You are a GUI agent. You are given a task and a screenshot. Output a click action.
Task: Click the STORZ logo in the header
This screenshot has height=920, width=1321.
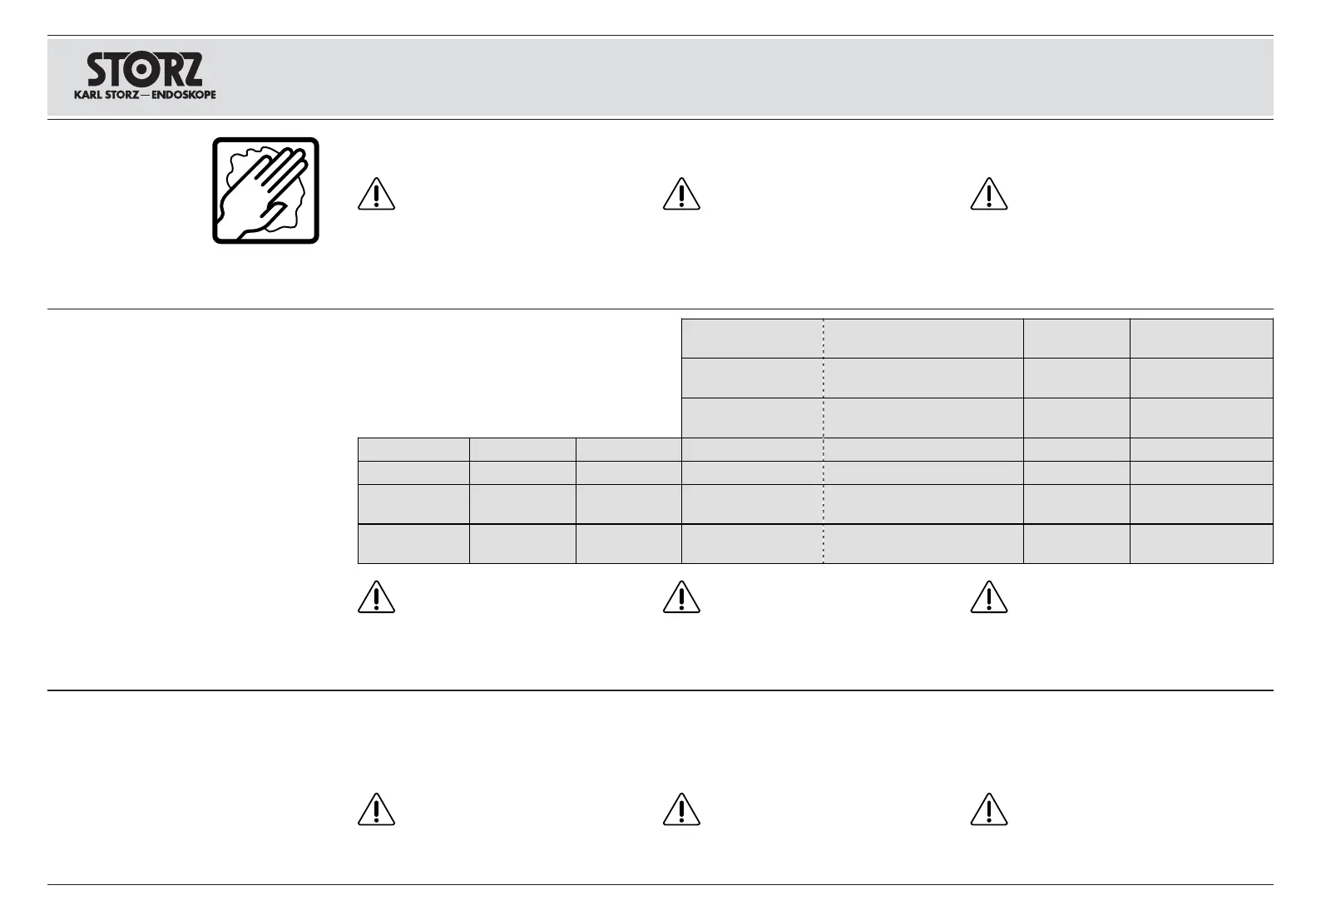tap(145, 70)
